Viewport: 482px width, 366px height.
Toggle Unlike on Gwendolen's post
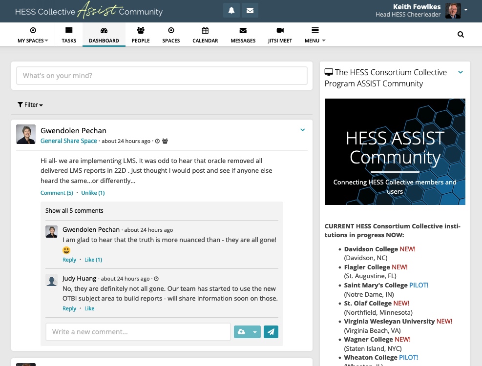[93, 193]
